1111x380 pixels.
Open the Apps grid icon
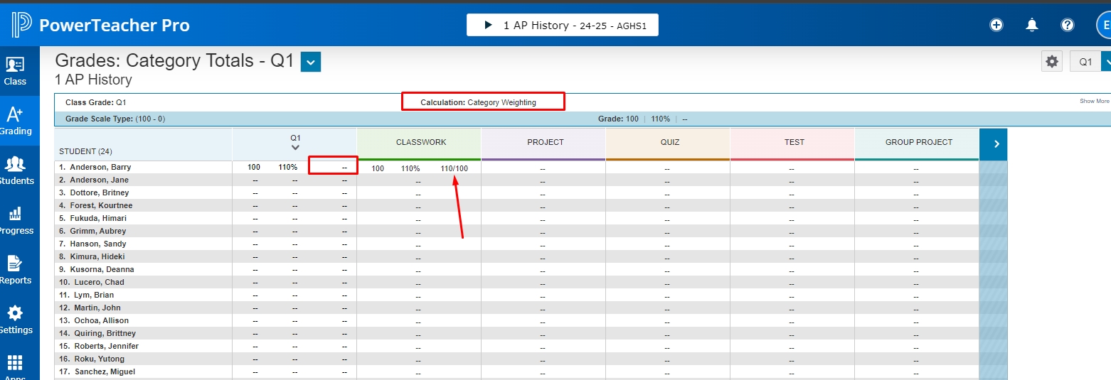15,366
